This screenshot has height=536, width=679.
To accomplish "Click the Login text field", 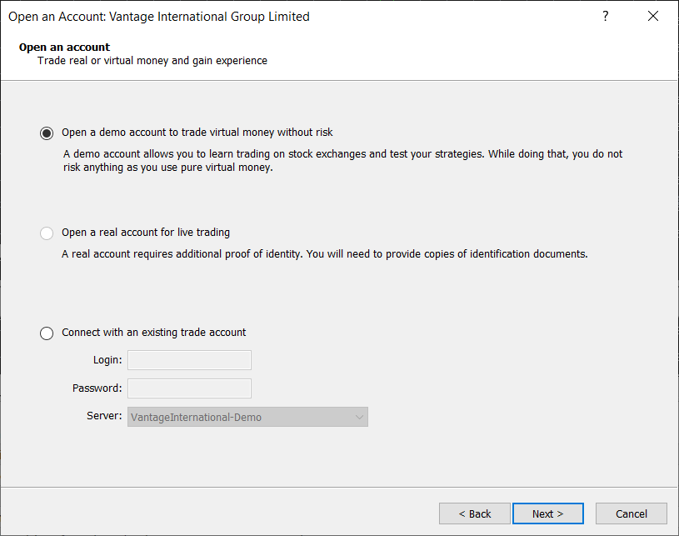I will pyautogui.click(x=189, y=360).
